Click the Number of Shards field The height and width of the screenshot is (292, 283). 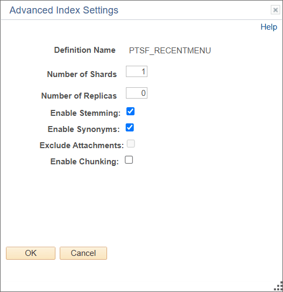pos(137,71)
